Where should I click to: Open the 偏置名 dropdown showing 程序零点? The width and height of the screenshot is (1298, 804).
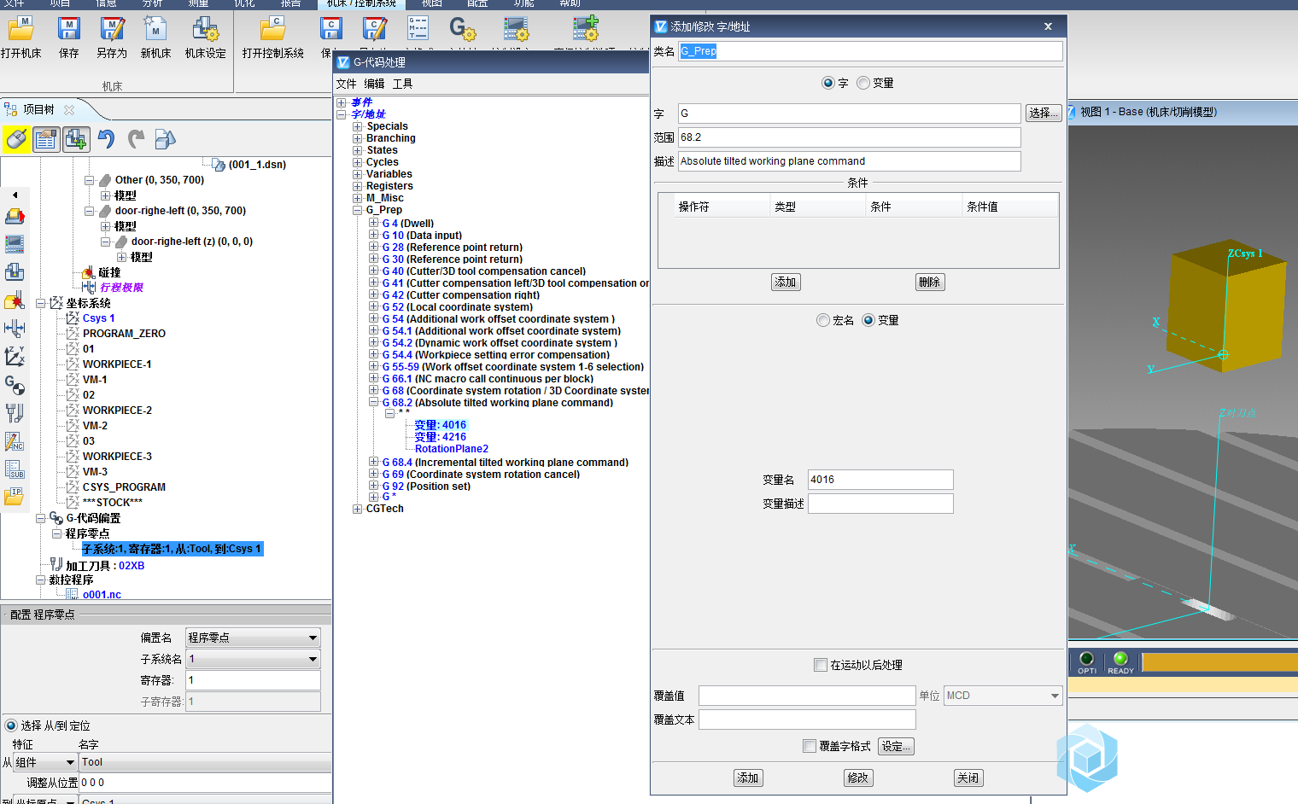(x=253, y=638)
